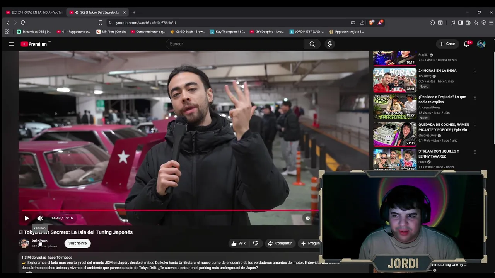
Task: Open Brave Rewards triangle icon
Action: pos(380,23)
